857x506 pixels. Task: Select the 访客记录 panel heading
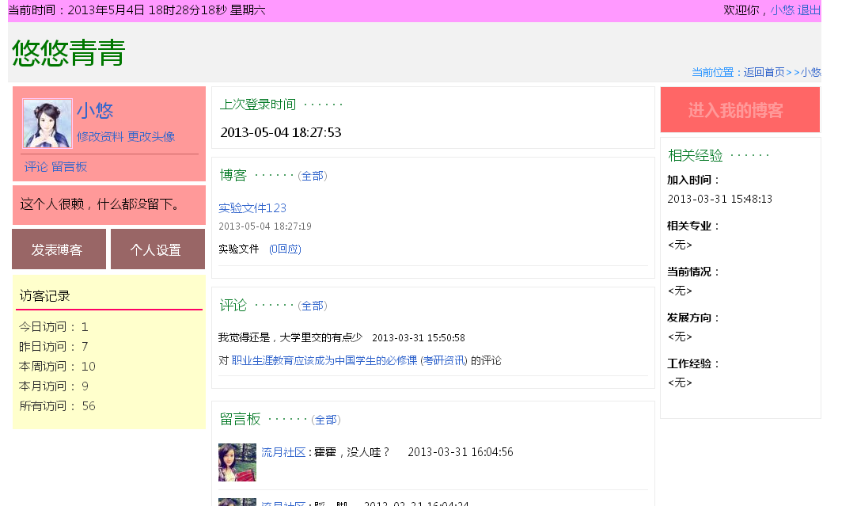(45, 296)
